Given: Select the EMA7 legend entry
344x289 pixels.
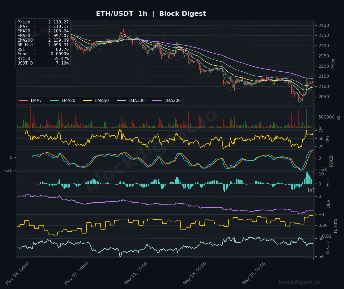Looking at the screenshot, I should [x=31, y=101].
